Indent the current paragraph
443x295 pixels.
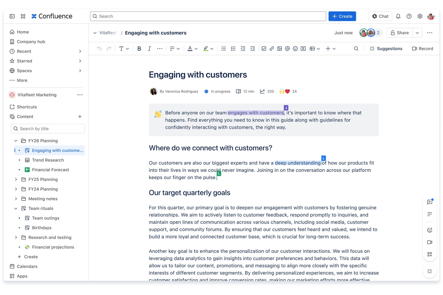click(x=253, y=48)
